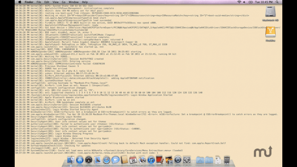This screenshot has height=167, width=297.
Task: Launch Safari from the Dock
Action: pos(107,160)
